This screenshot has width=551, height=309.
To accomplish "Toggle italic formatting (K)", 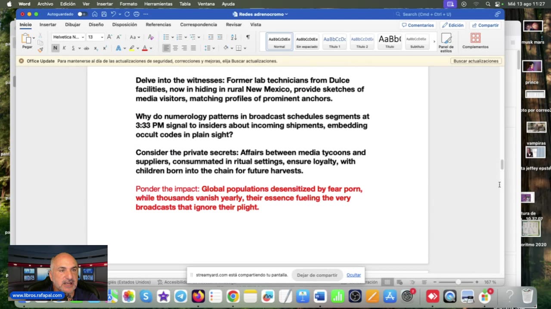I will pos(64,48).
